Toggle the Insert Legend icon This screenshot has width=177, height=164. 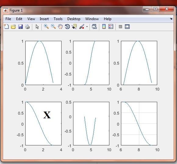(111, 27)
